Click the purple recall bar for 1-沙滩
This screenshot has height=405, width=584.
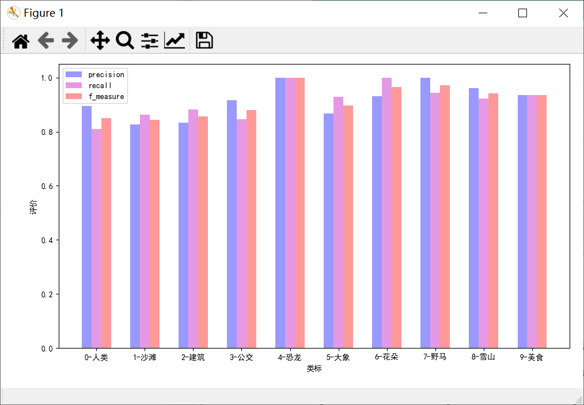145,232
